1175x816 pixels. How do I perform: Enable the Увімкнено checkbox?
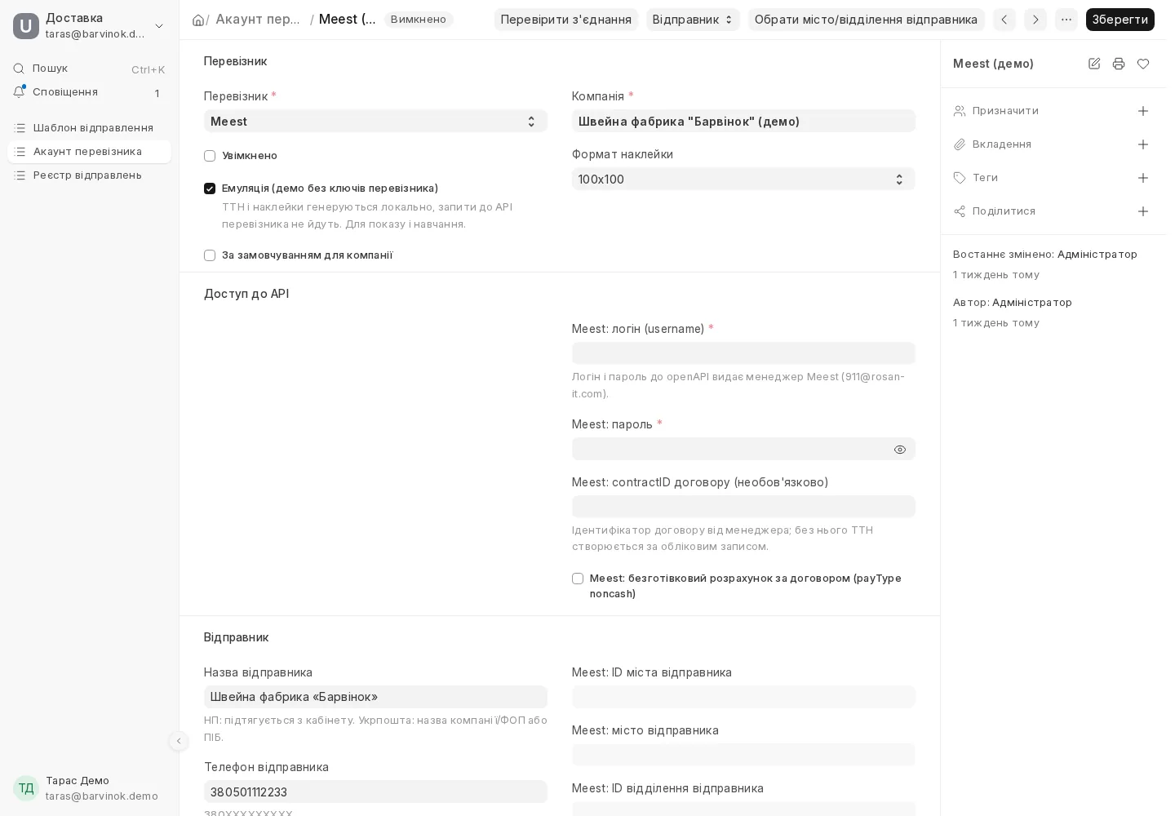point(210,156)
